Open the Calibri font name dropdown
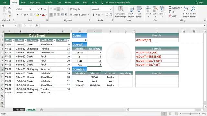 click(x=30, y=9)
